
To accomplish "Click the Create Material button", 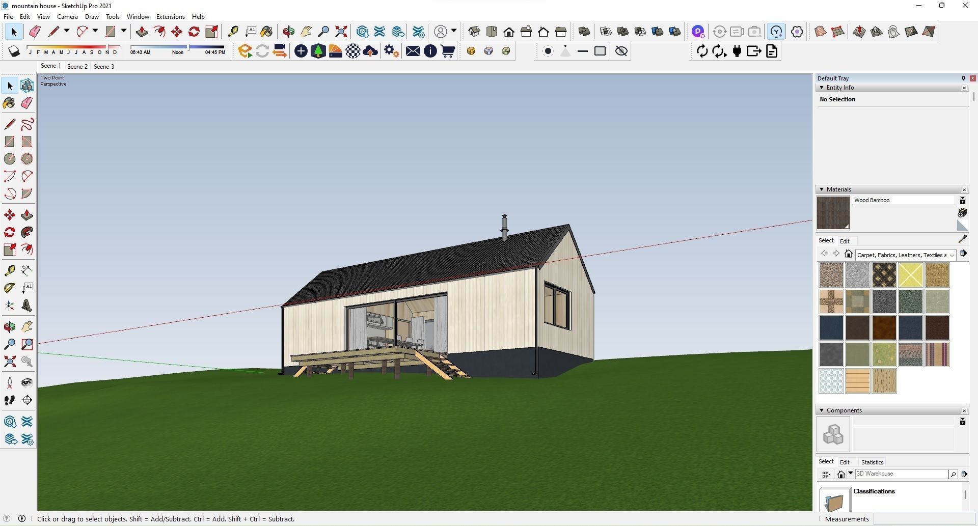I will (x=962, y=212).
